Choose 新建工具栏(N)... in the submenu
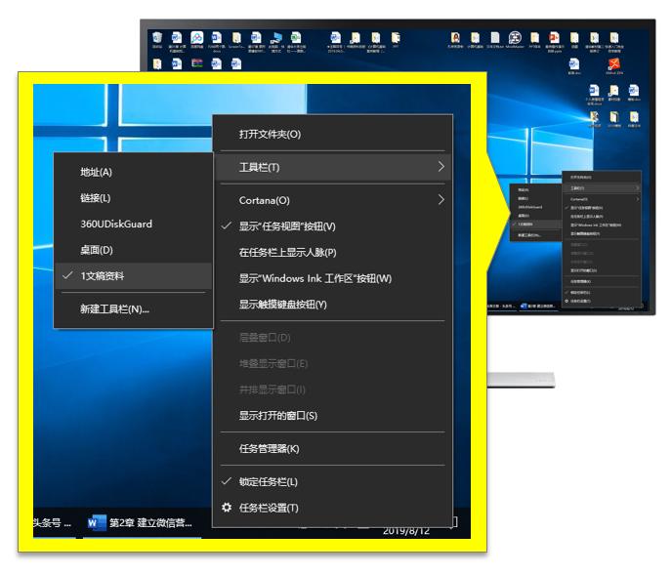Image resolution: width=671 pixels, height=574 pixels. point(133,308)
